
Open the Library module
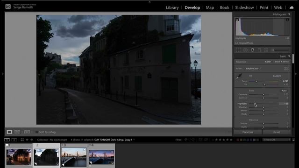point(172,7)
